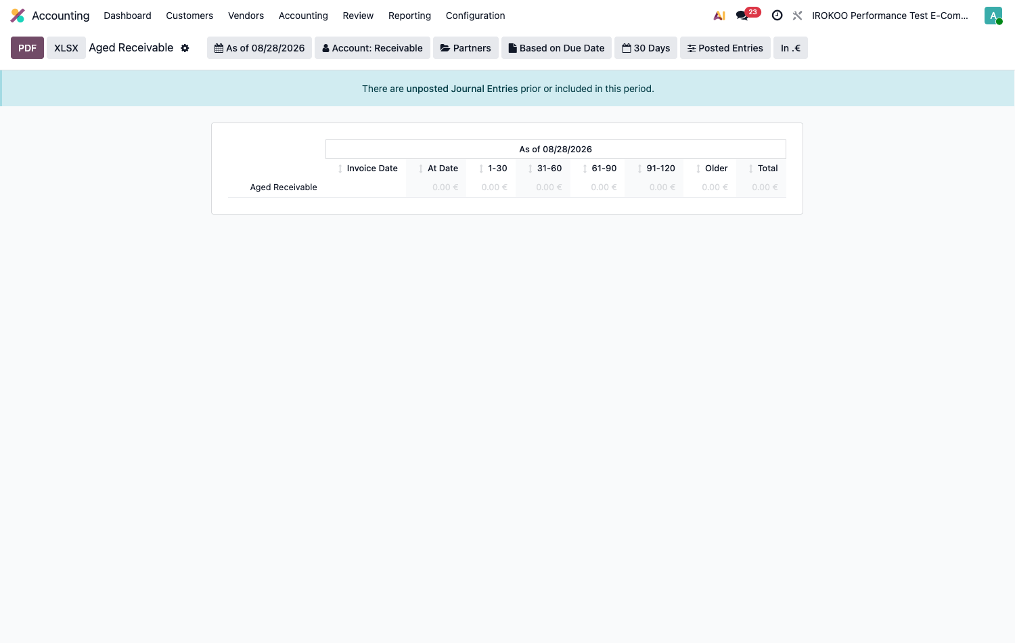
Task: Sort by 61-90 column
Action: 600,169
